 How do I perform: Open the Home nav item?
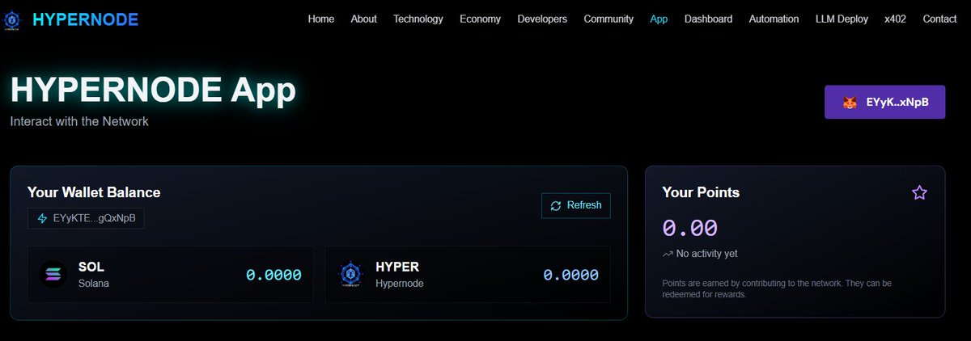tap(321, 19)
